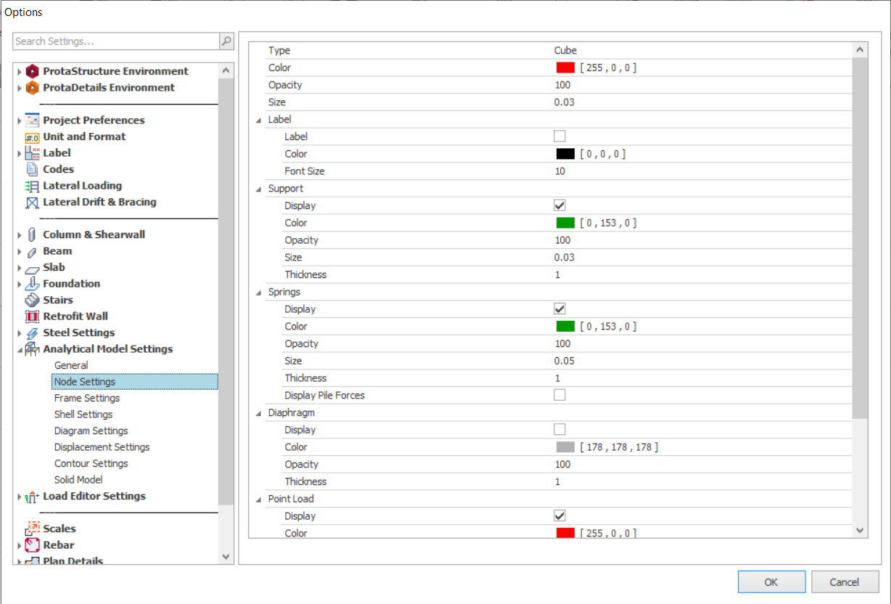Toggle the Display Pile Forces checkbox
This screenshot has height=604, width=891.
559,396
